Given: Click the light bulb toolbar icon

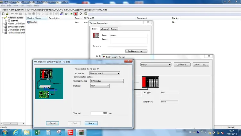Looking at the screenshot, I should click(81, 14).
